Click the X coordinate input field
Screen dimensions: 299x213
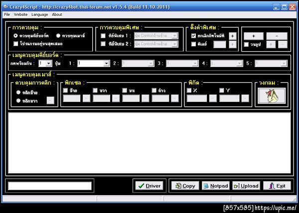197,98
